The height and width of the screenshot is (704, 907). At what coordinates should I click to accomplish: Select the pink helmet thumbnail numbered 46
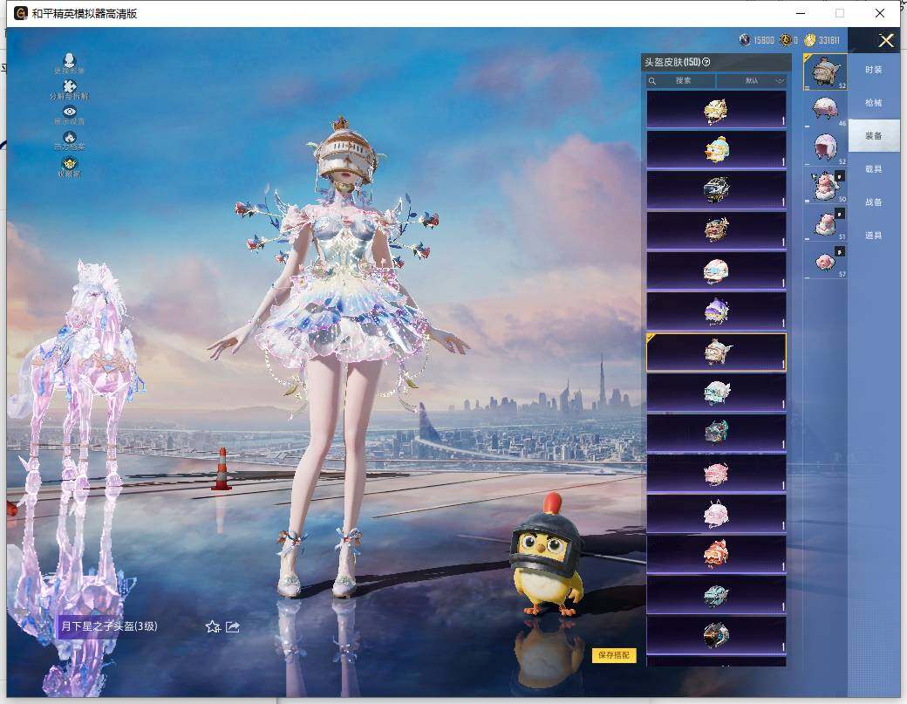click(824, 109)
